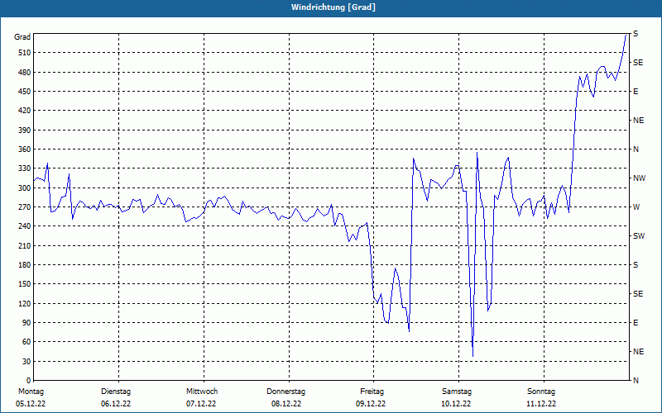The width and height of the screenshot is (662, 413).
Task: Click the "Freitag" day label
Action: click(372, 392)
